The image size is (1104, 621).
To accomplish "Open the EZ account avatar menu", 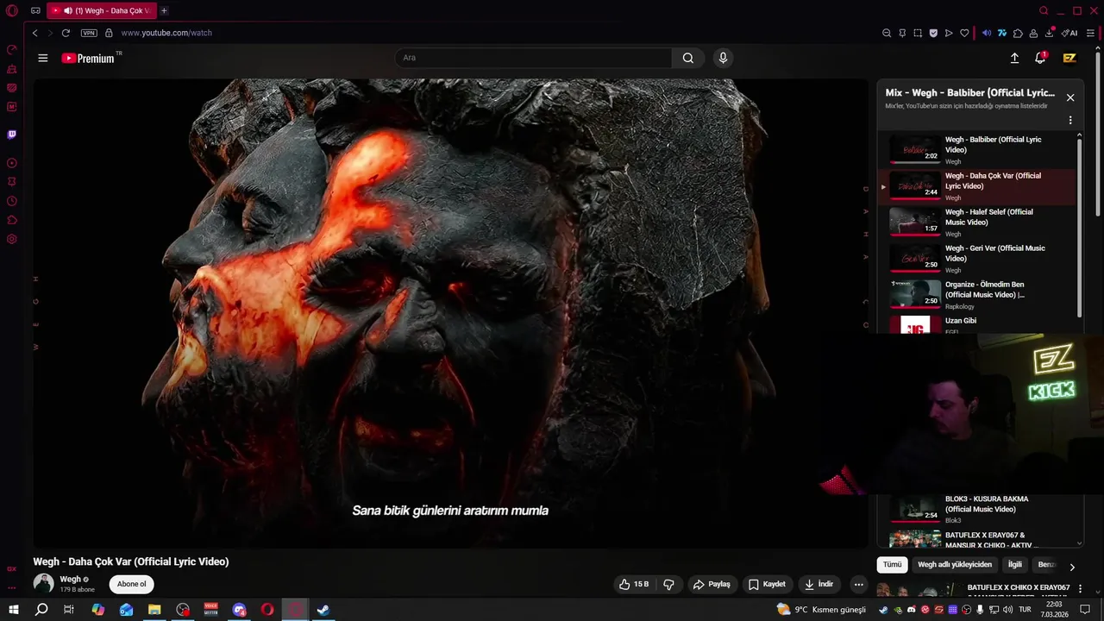I will click(1069, 58).
